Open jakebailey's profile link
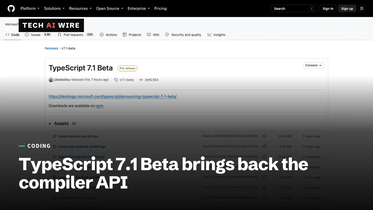 pos(62,80)
